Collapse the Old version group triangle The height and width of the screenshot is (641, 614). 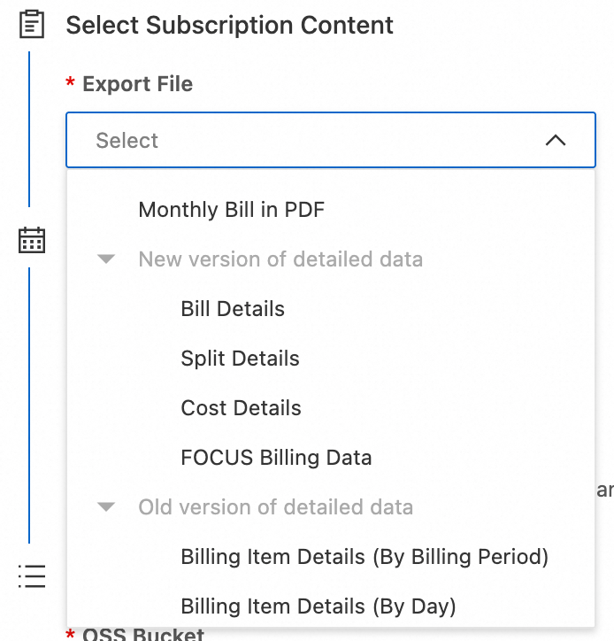pyautogui.click(x=107, y=507)
